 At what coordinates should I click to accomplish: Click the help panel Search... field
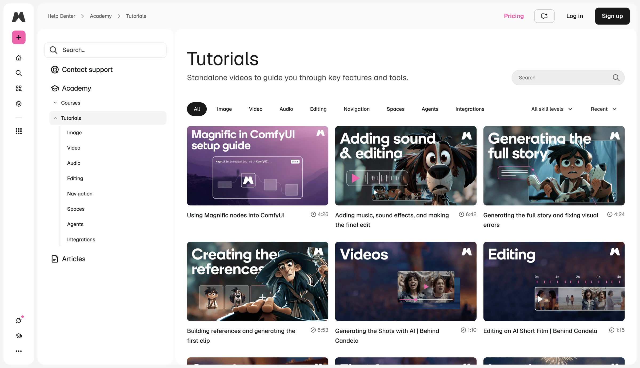(x=105, y=50)
